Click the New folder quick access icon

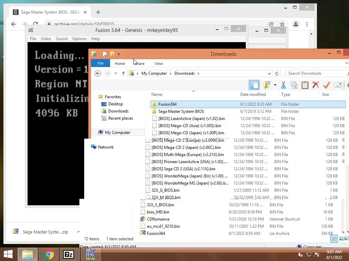click(x=112, y=54)
